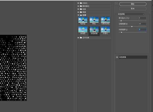This screenshot has height=112, width=153.
Task: Toggle eye visibility of 染色玻璃 effect layer
Action: [117, 57]
